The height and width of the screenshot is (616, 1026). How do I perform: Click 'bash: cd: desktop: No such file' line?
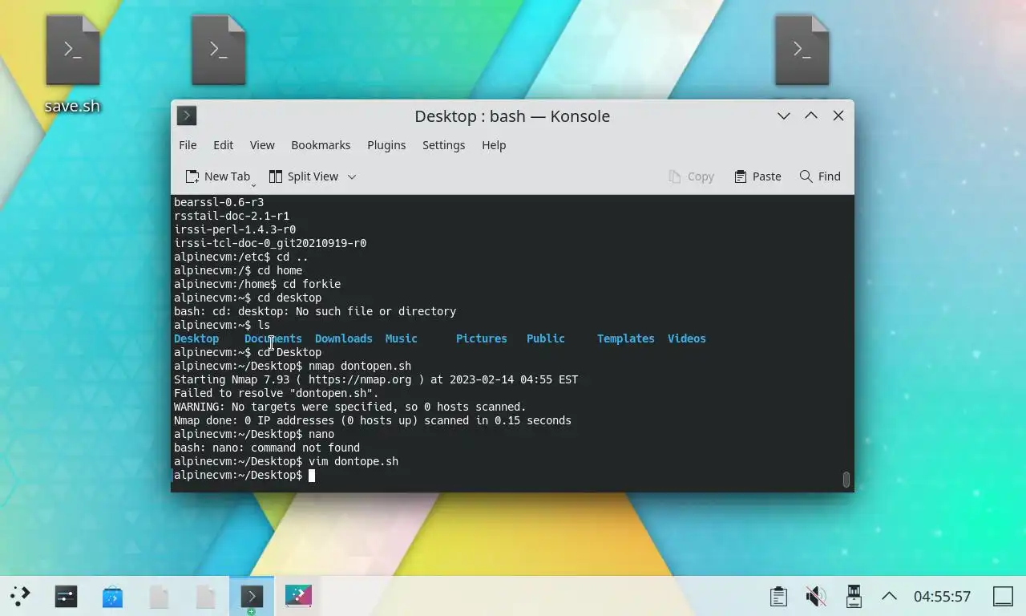click(x=315, y=311)
